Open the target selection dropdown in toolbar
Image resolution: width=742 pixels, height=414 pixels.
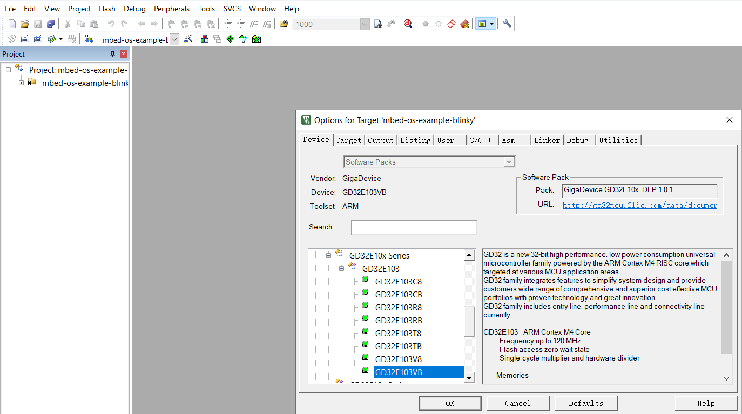[x=174, y=39]
